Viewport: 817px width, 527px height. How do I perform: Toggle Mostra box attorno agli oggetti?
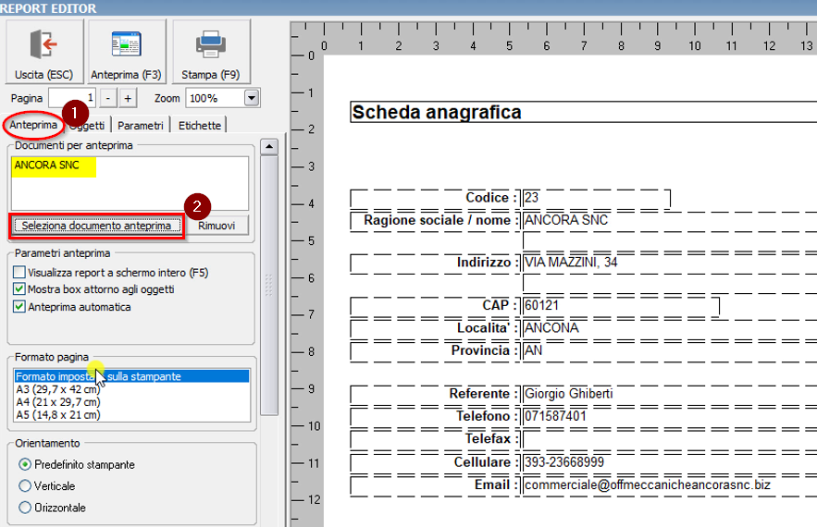(x=19, y=289)
